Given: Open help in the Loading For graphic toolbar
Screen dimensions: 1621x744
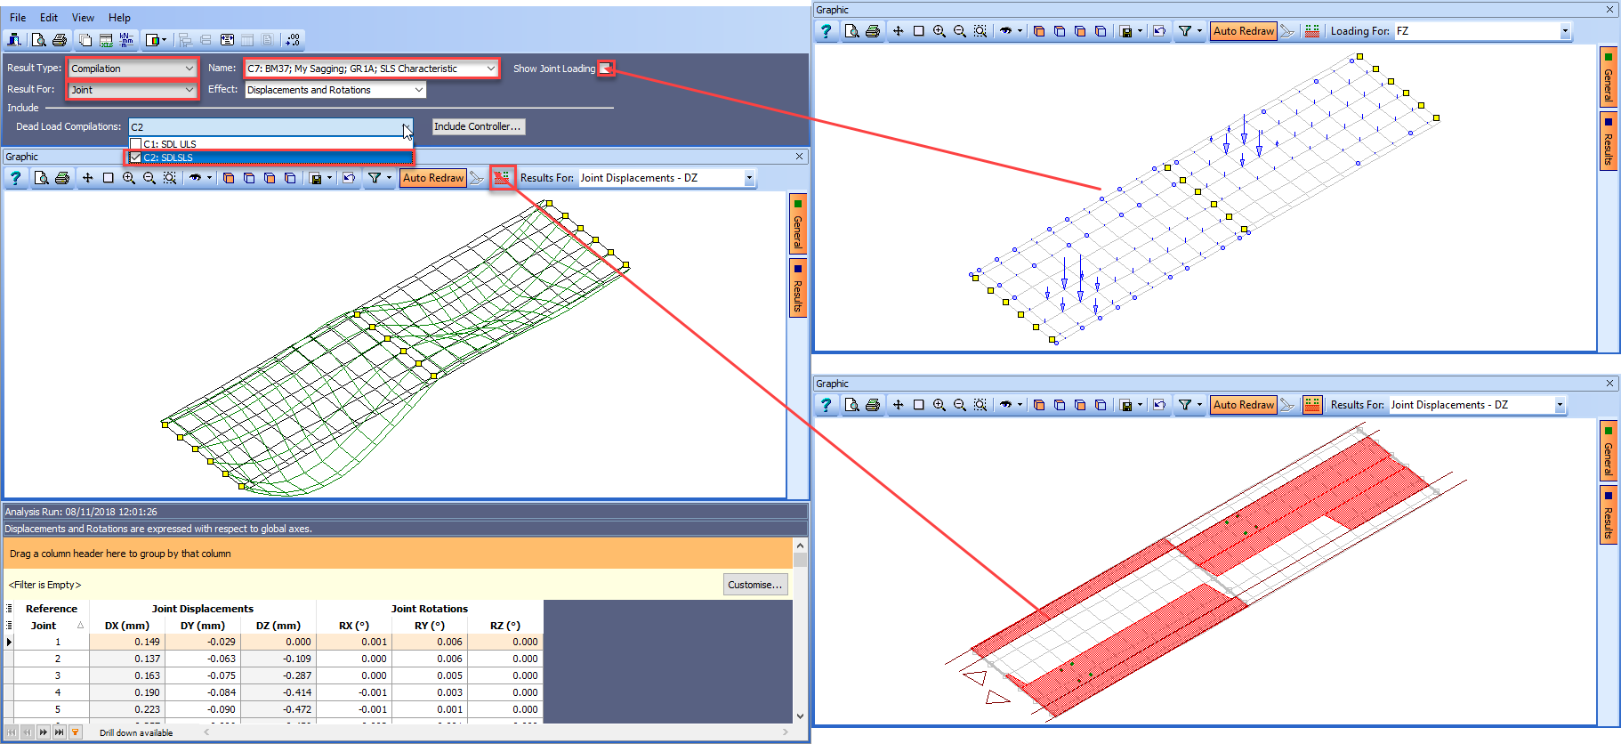Looking at the screenshot, I should (826, 31).
